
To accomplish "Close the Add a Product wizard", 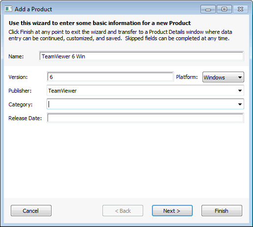I will point(240,9).
